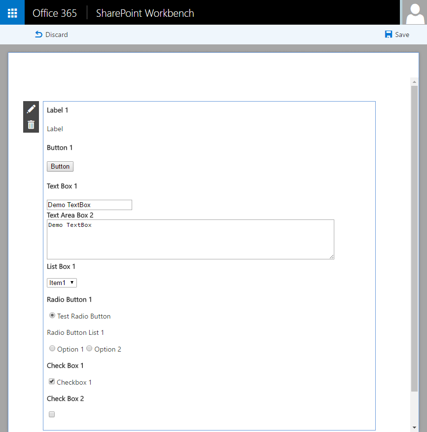Select the Test Radio Button option
Viewport: 427px width, 432px height.
[52, 315]
